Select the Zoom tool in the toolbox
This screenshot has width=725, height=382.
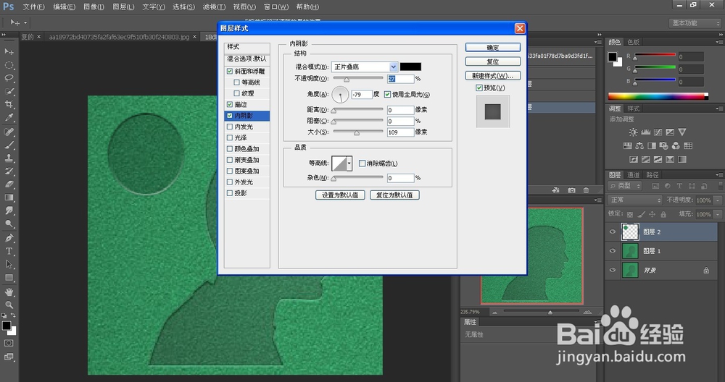click(x=9, y=305)
